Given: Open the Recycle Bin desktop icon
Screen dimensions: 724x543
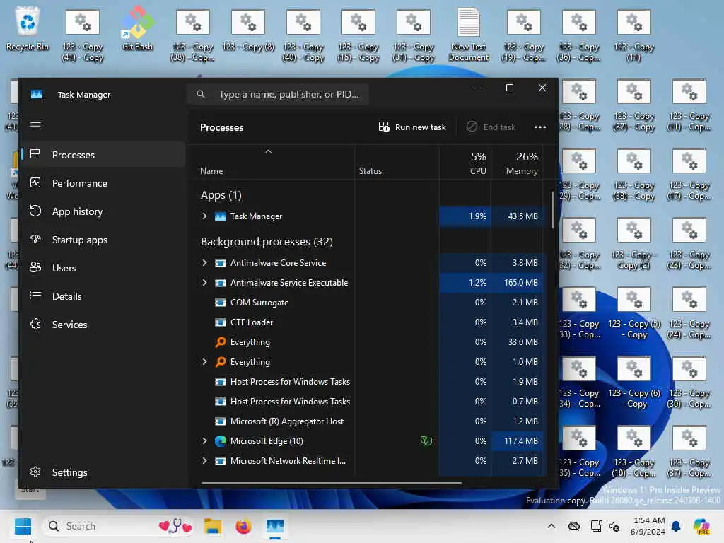Looking at the screenshot, I should (x=28, y=28).
